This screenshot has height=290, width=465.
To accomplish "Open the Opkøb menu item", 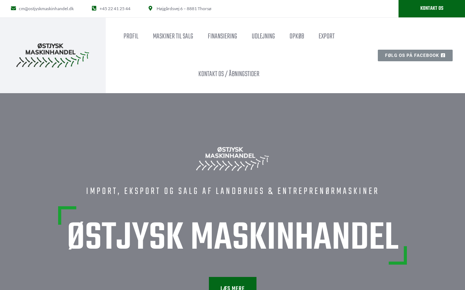I will [297, 37].
